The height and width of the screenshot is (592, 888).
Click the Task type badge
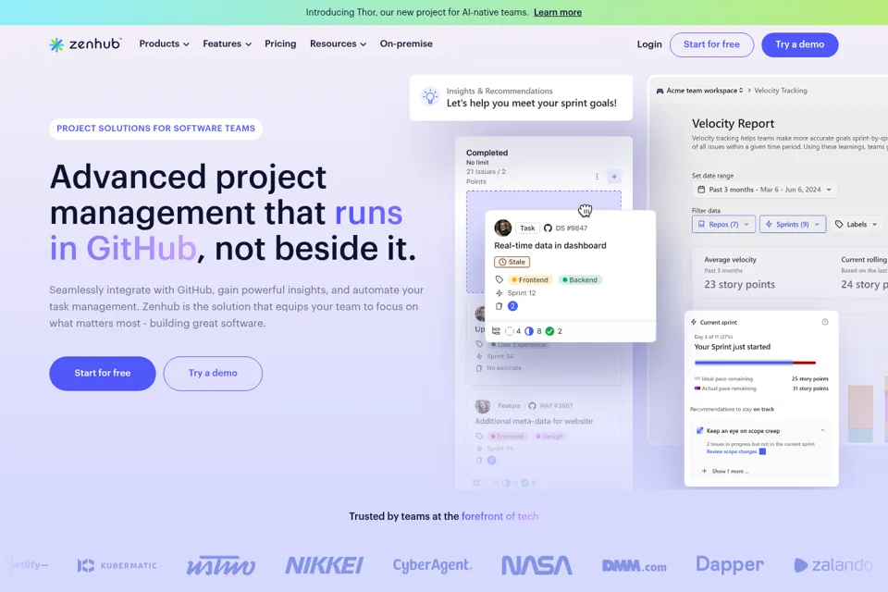pos(527,228)
